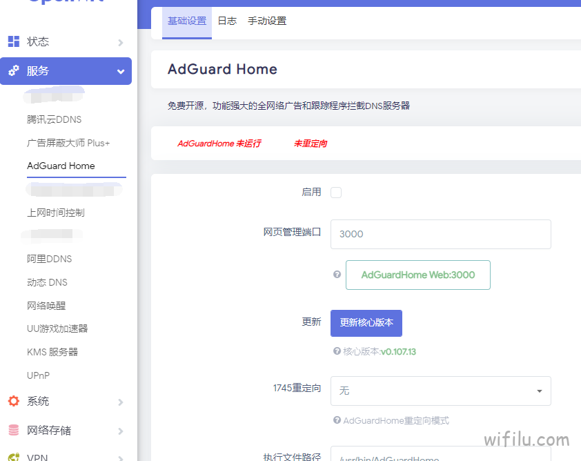
Task: Open the 1745重定向 dropdown
Action: click(x=440, y=391)
